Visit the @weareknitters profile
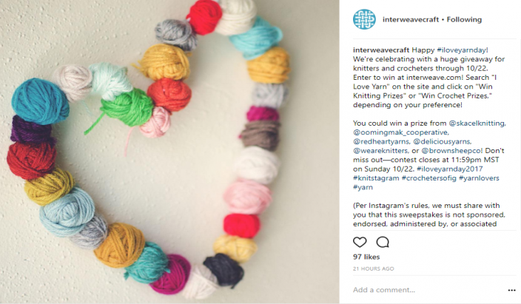Image resolution: width=521 pixels, height=304 pixels. [380, 150]
